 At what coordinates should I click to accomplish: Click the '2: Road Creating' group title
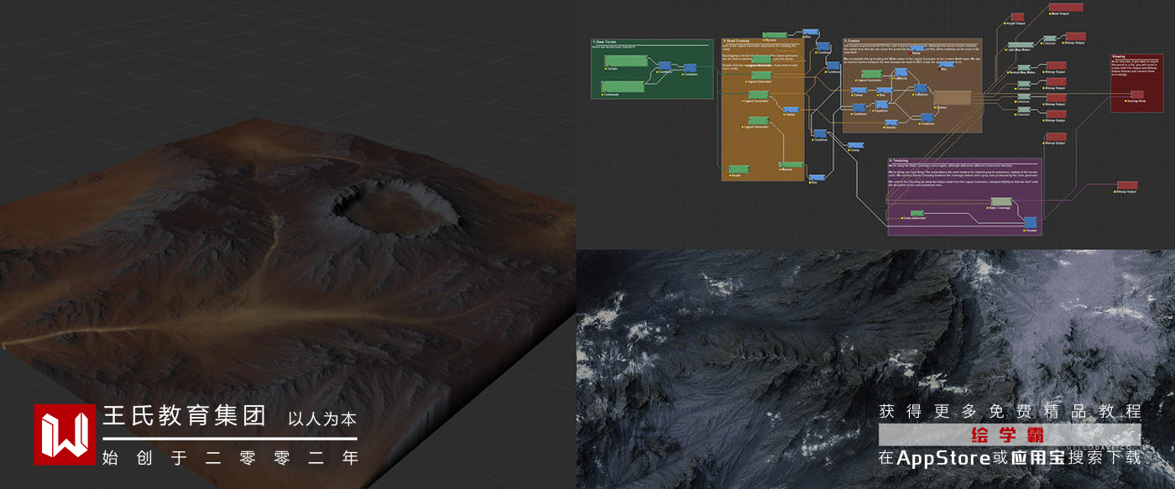pyautogui.click(x=736, y=41)
